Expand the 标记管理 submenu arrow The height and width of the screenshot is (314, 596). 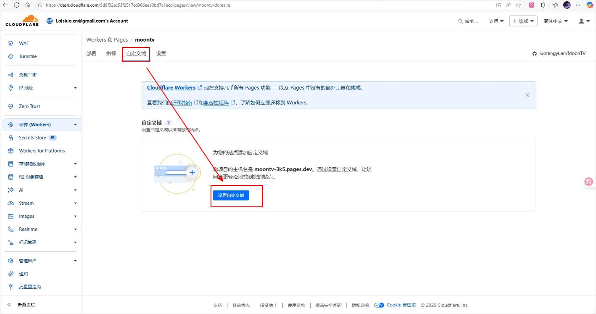click(x=75, y=243)
